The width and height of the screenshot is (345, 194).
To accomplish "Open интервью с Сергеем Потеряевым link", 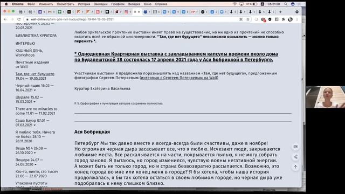I will point(179,78).
